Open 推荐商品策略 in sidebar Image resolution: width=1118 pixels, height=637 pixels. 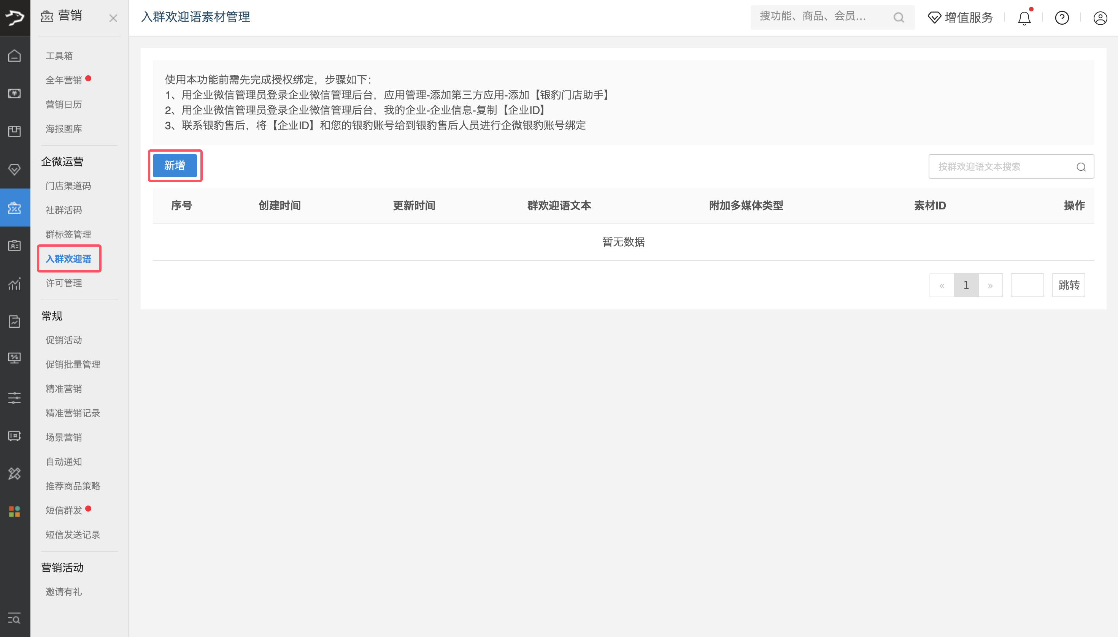(73, 486)
